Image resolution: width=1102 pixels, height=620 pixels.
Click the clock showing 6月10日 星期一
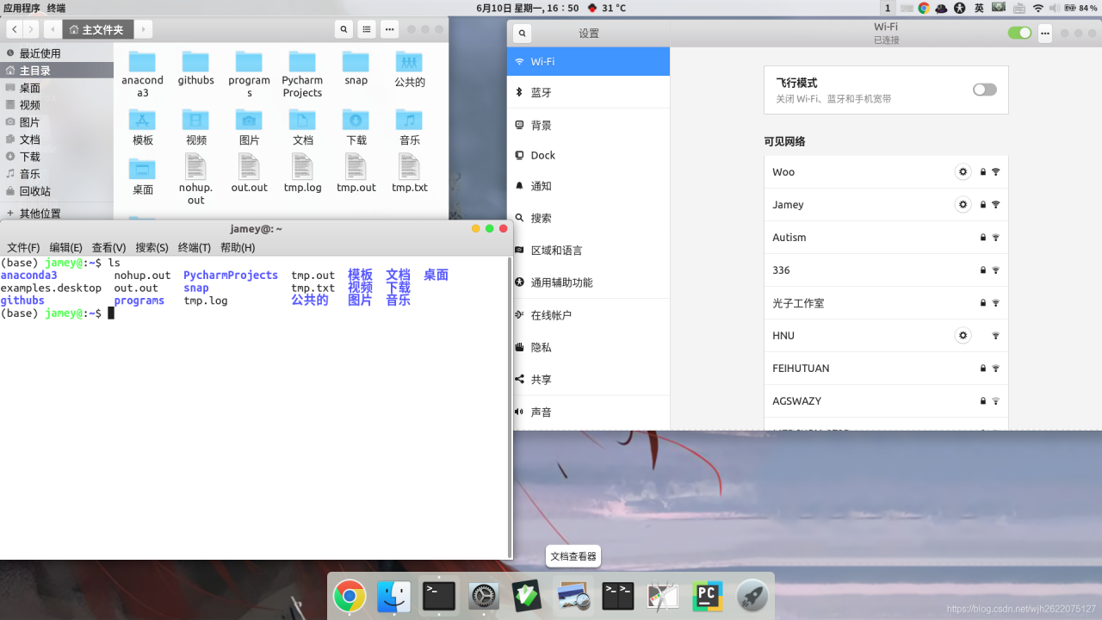pyautogui.click(x=527, y=8)
